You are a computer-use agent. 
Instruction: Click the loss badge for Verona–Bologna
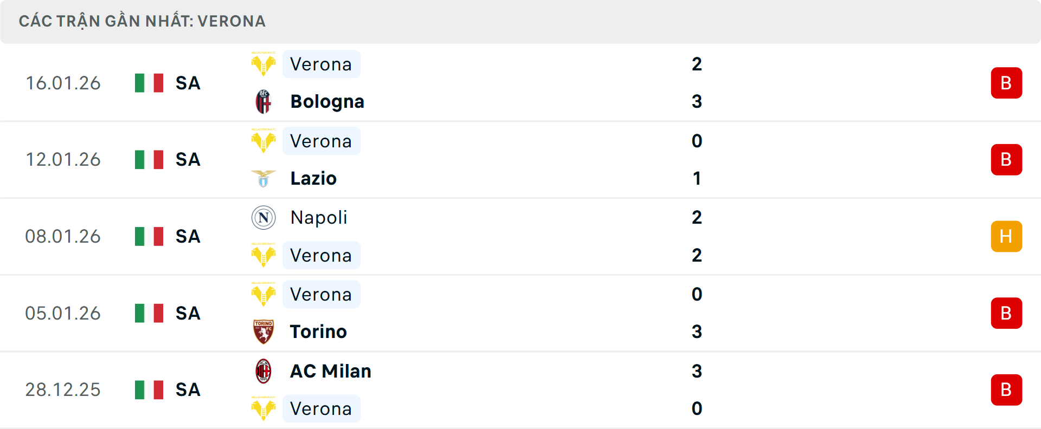(1006, 83)
